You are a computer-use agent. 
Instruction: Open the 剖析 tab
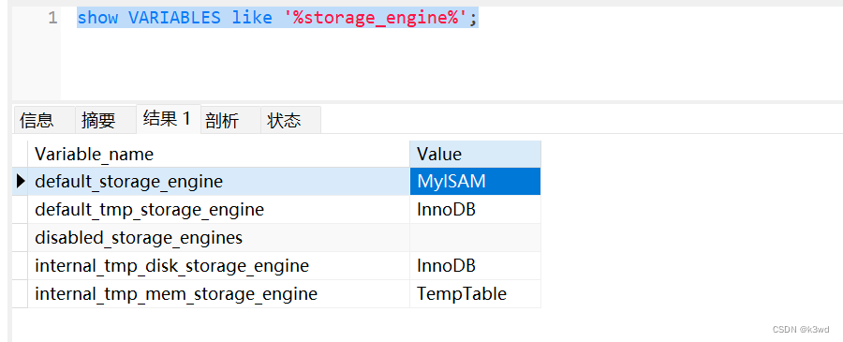coord(230,120)
